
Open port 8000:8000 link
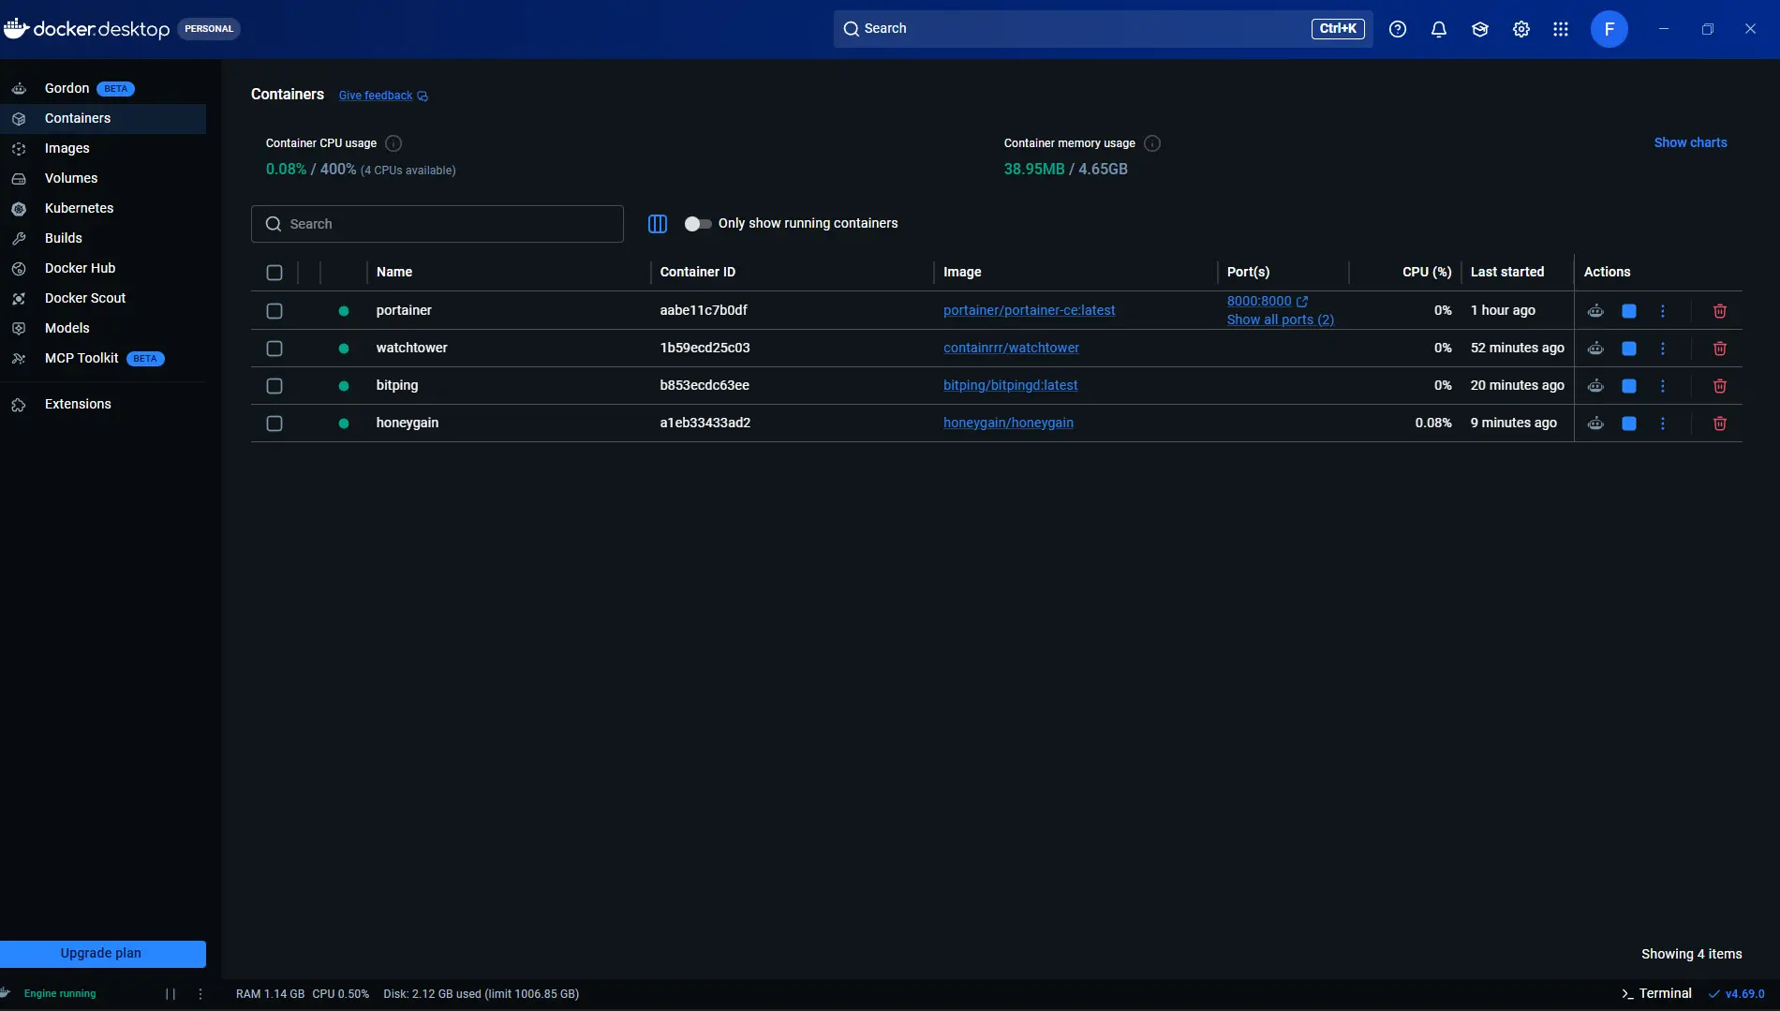1267,301
